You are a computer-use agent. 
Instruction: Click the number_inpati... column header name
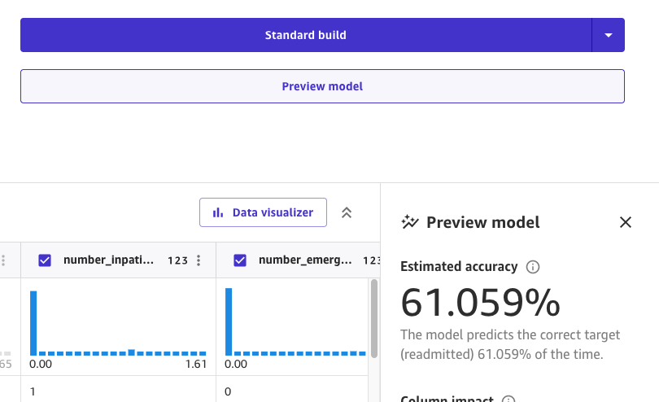108,260
